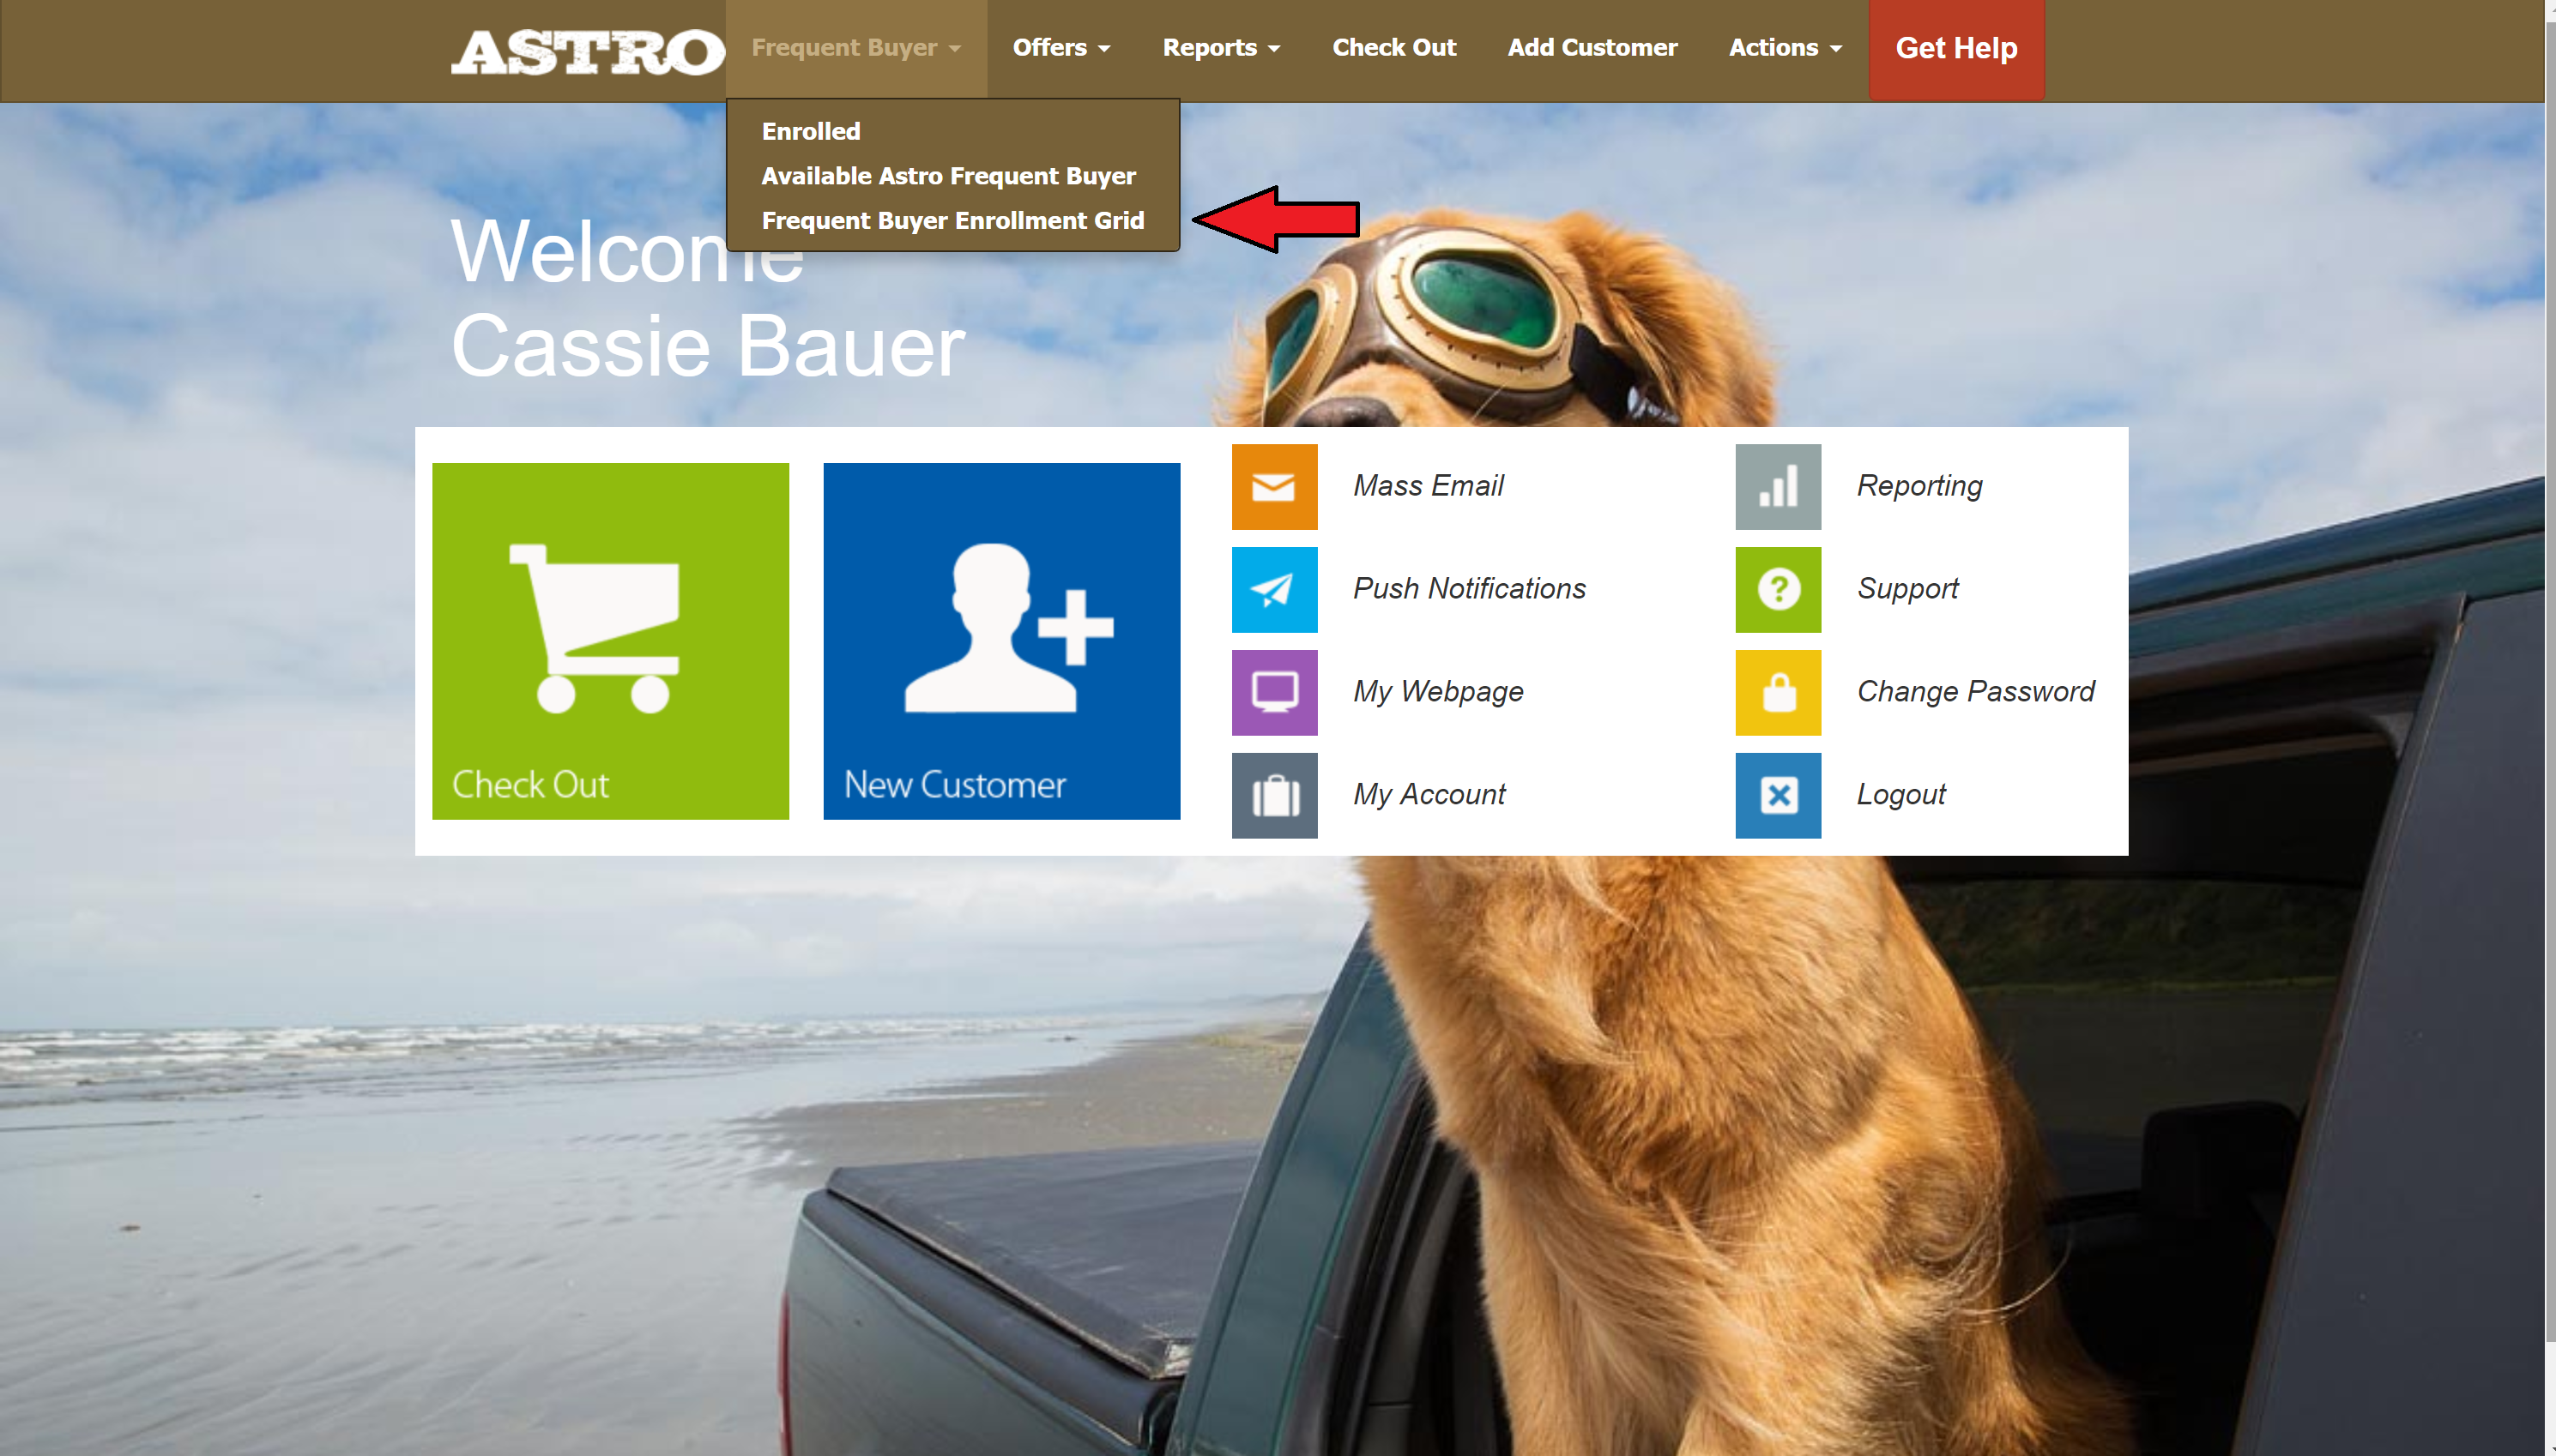The image size is (2556, 1456).
Task: Click the green Check Out cart tile
Action: point(610,640)
